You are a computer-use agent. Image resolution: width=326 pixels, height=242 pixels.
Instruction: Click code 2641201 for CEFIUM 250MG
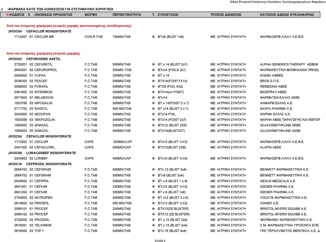point(20,187)
